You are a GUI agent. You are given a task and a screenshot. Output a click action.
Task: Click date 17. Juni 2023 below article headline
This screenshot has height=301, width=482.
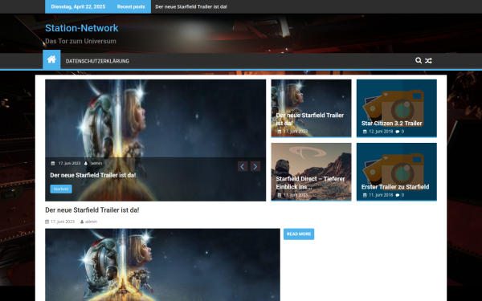pos(63,222)
